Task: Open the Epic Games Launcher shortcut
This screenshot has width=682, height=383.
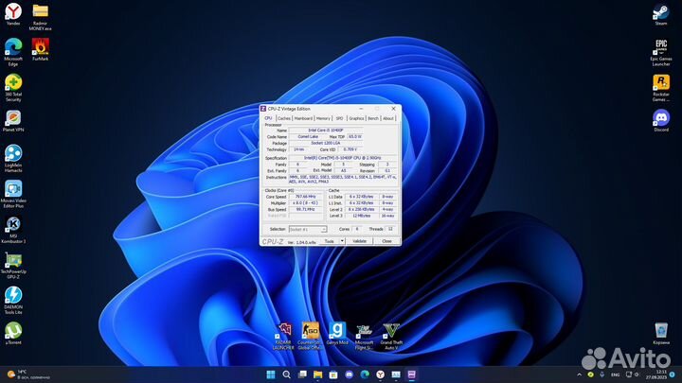Action: click(x=661, y=52)
